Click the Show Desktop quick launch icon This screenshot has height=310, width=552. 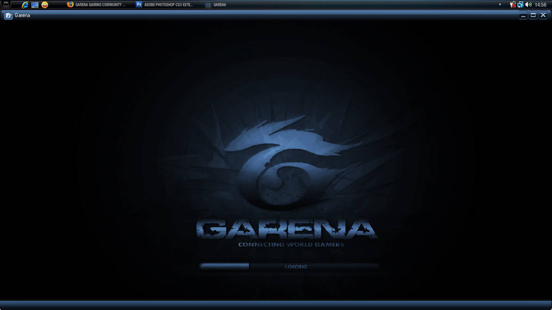point(35,5)
